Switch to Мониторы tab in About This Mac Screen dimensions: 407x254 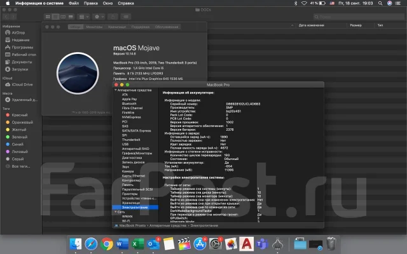click(94, 27)
